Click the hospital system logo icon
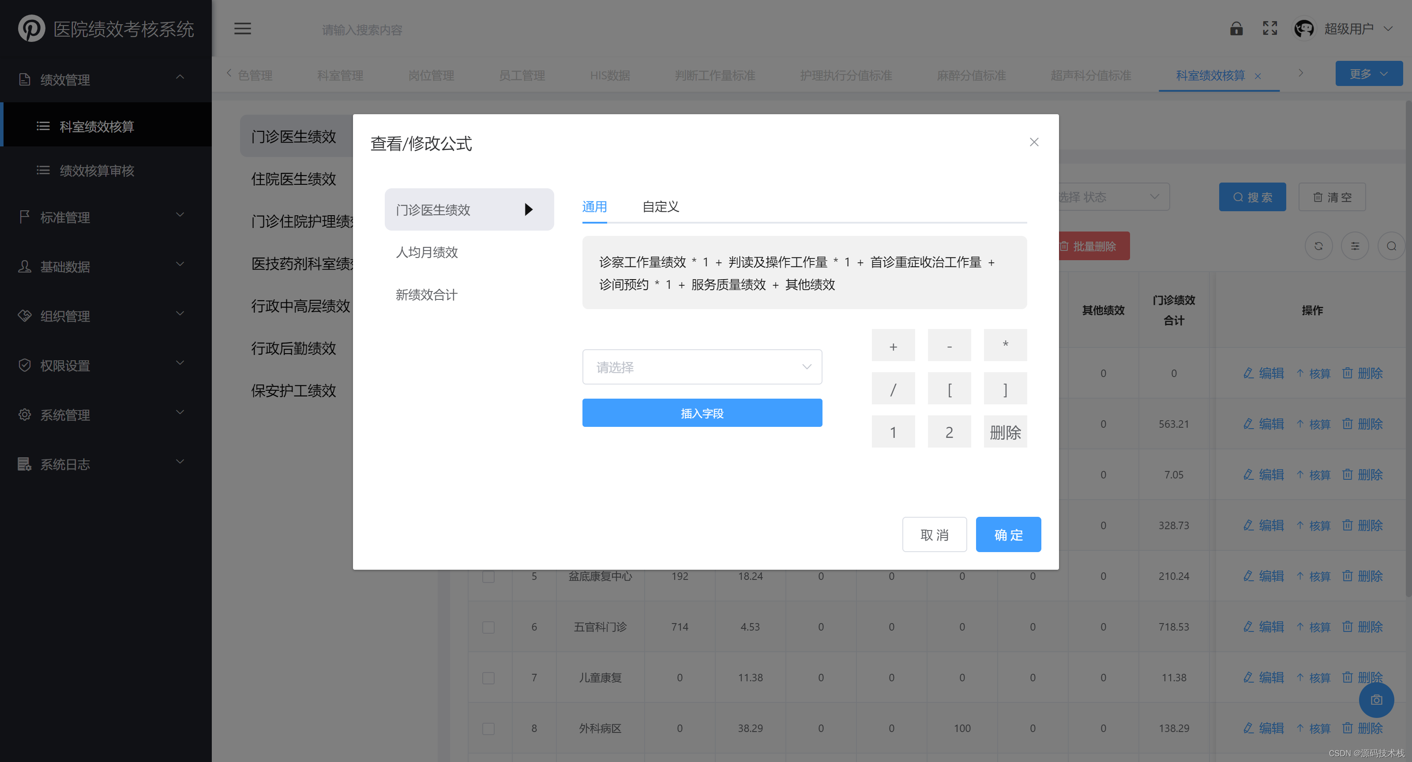The width and height of the screenshot is (1412, 762). pyautogui.click(x=31, y=29)
